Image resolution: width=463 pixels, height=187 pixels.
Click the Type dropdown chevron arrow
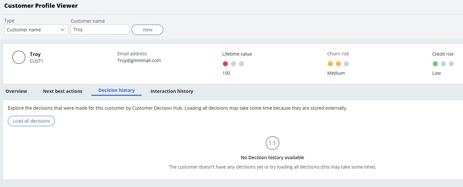coord(63,30)
